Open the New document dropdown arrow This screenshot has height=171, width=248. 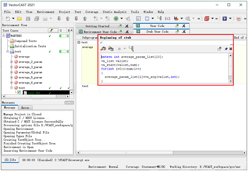[x=13, y=19]
